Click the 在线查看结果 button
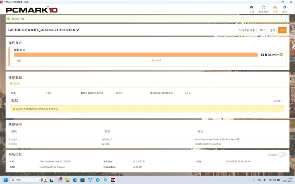The width and height of the screenshot is (295, 184). click(x=247, y=30)
